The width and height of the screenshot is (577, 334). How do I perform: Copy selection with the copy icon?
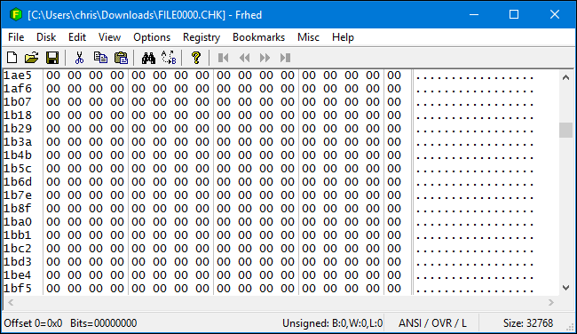pyautogui.click(x=100, y=58)
